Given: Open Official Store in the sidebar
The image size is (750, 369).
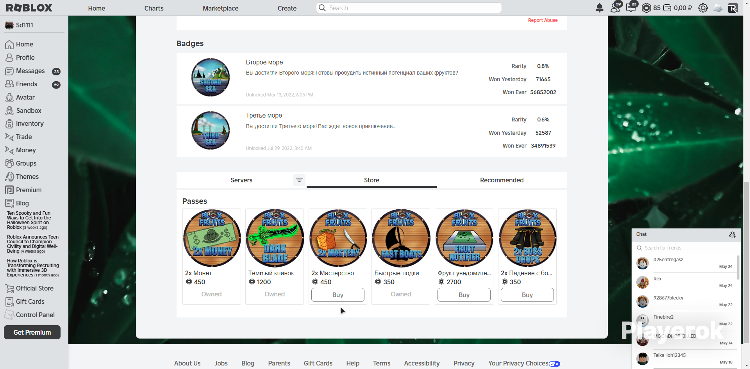Looking at the screenshot, I should click(x=34, y=288).
